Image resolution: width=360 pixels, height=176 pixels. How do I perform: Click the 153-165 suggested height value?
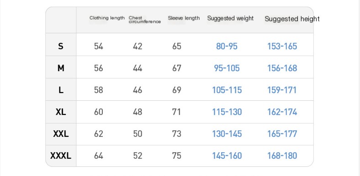pyautogui.click(x=282, y=47)
